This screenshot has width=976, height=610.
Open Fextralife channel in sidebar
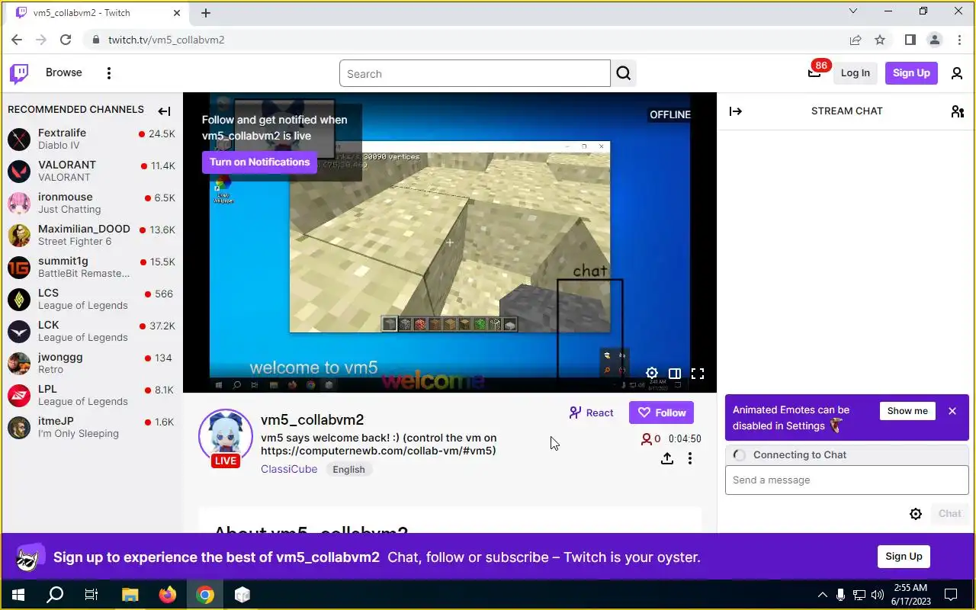click(x=91, y=139)
